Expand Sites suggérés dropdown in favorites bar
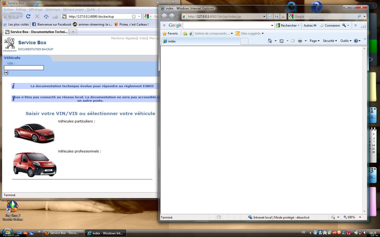The image size is (380, 237). [263, 33]
